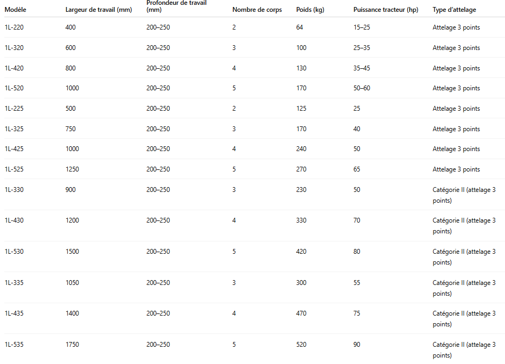Click the Modèle column header
The height and width of the screenshot is (364, 505).
click(x=16, y=10)
